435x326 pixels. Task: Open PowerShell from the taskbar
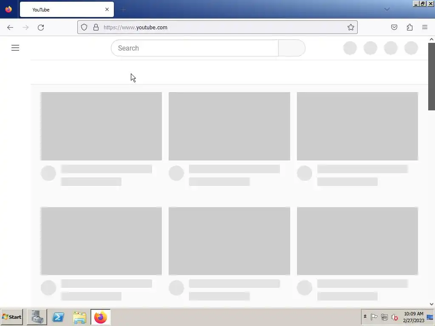pos(58,317)
